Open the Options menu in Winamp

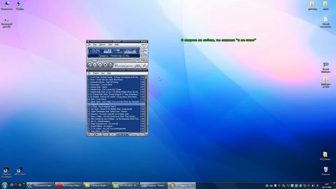(x=102, y=45)
